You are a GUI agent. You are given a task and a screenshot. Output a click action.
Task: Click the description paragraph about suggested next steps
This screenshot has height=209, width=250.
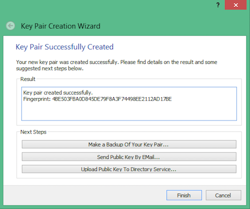[x=116, y=65]
